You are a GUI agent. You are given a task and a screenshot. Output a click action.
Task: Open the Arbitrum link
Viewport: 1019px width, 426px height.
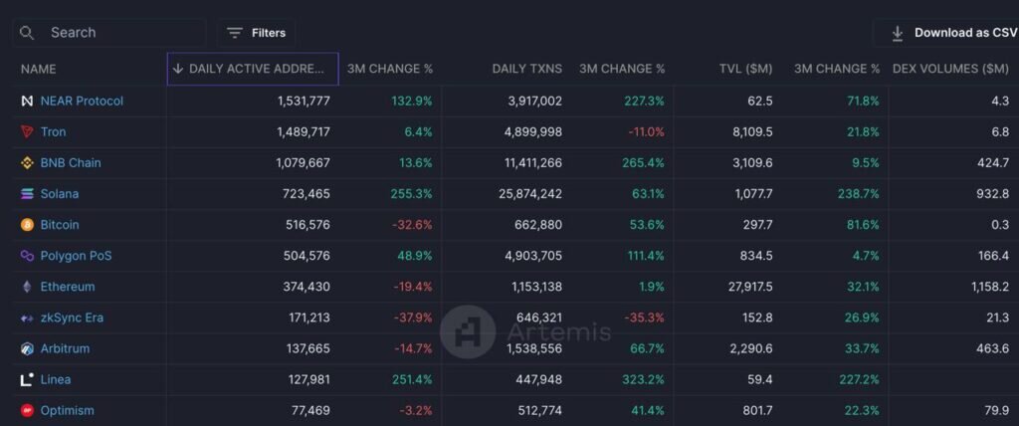(x=65, y=348)
